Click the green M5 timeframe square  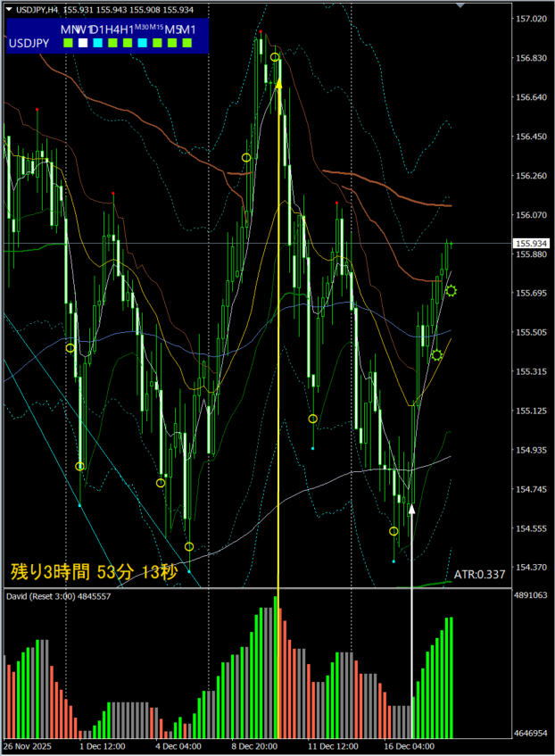click(x=172, y=44)
